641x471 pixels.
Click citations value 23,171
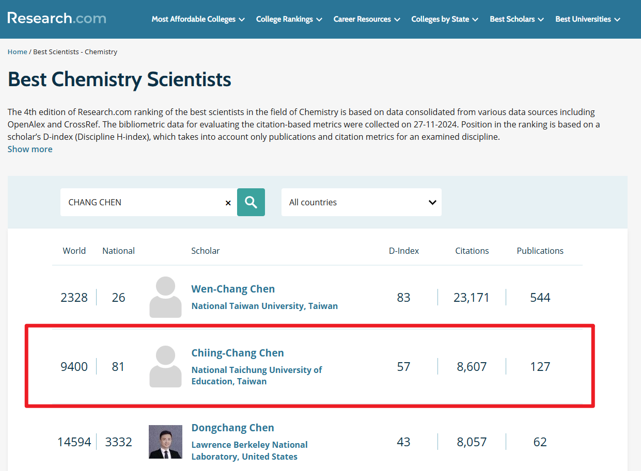[472, 298]
